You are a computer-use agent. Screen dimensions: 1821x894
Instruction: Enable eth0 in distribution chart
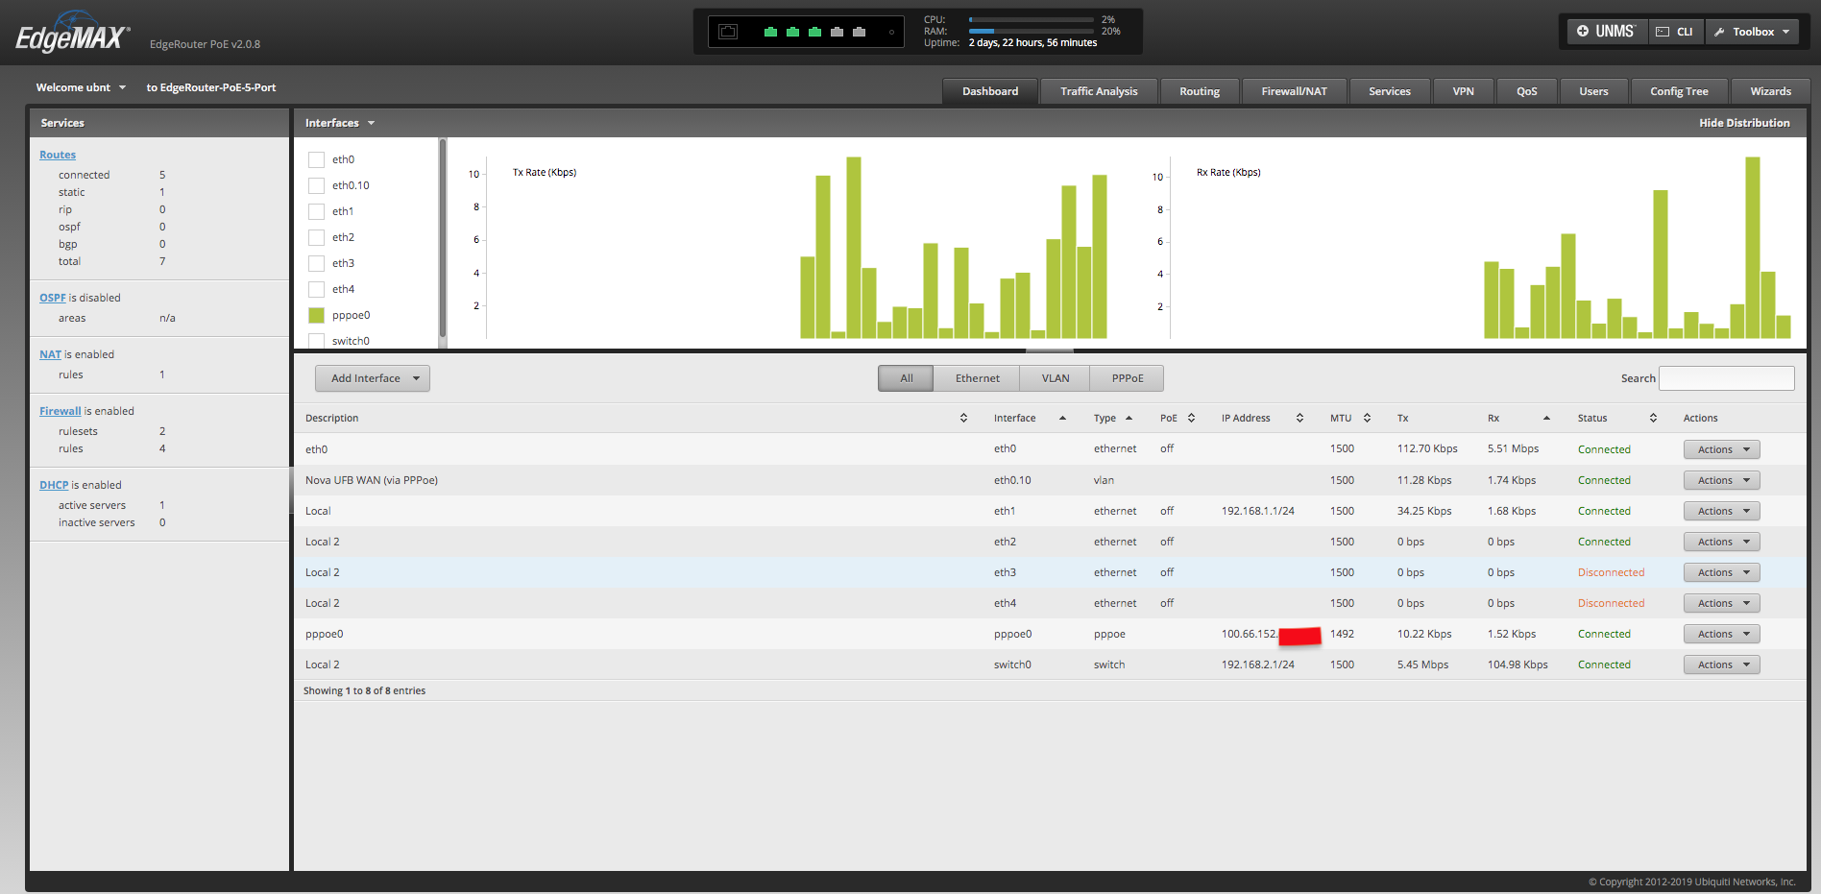coord(316,159)
